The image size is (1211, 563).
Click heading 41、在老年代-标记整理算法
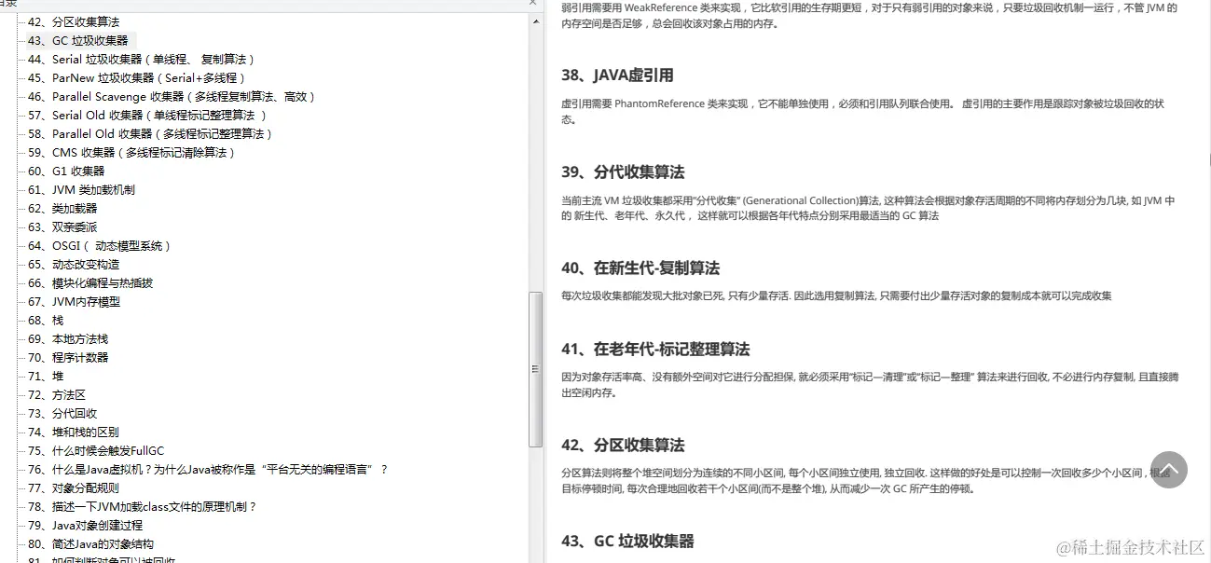656,349
